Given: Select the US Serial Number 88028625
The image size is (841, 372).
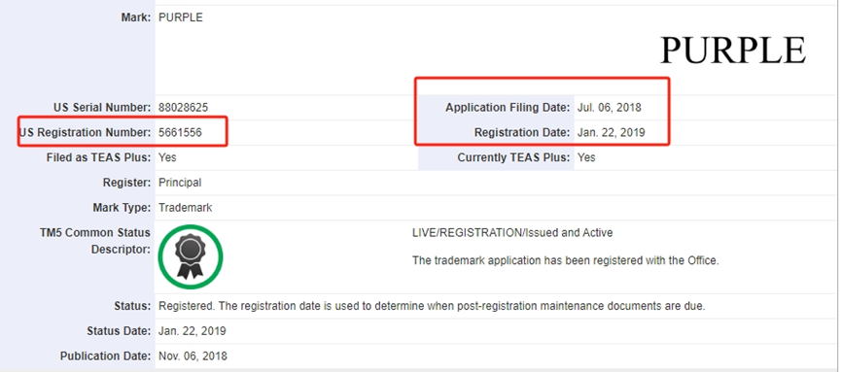Looking at the screenshot, I should click(184, 108).
